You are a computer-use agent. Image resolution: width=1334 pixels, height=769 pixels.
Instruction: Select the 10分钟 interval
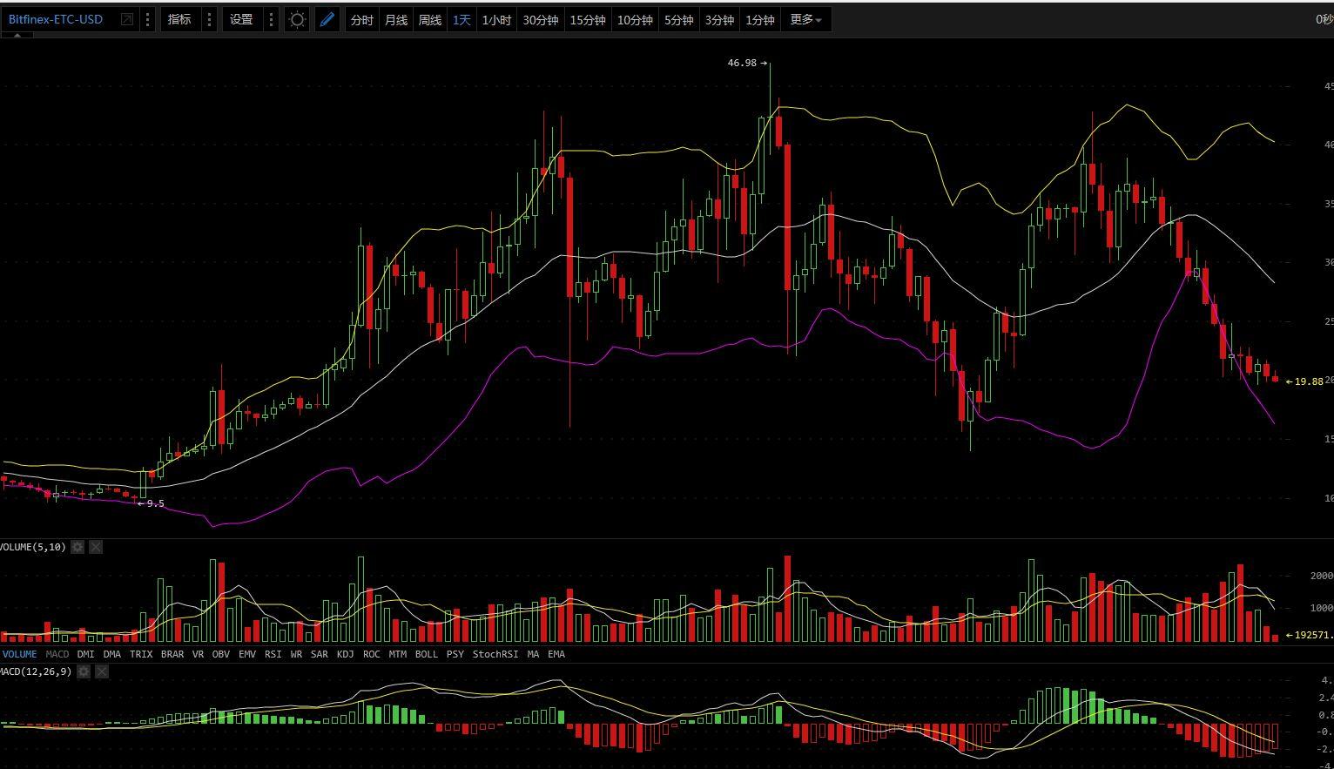pyautogui.click(x=634, y=20)
